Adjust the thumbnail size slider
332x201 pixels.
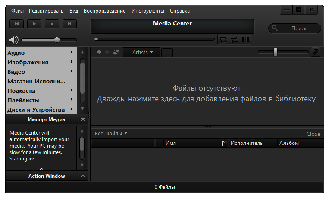point(275,52)
